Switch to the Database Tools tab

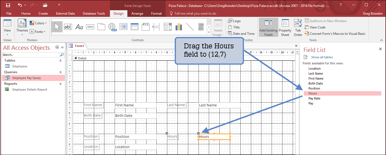coord(94,14)
